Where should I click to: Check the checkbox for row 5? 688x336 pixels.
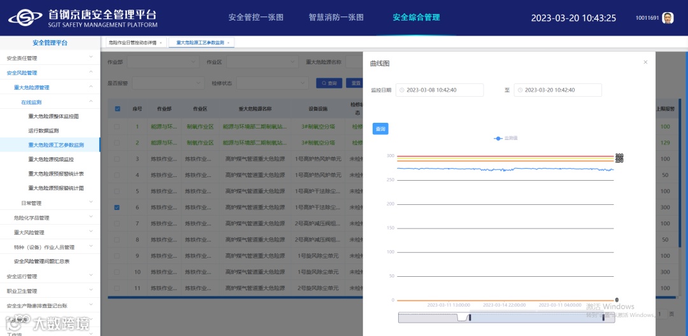coord(117,192)
